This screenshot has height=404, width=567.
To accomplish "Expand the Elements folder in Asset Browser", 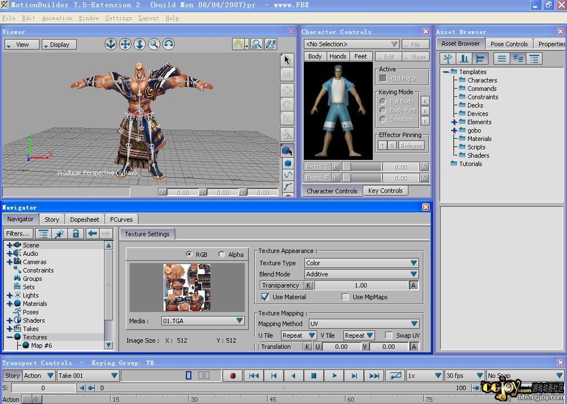I will pos(454,122).
